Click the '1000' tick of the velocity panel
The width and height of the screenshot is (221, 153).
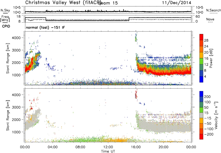coord(16,132)
